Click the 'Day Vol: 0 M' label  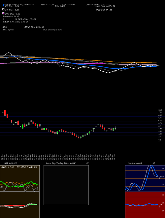coord(104,10)
